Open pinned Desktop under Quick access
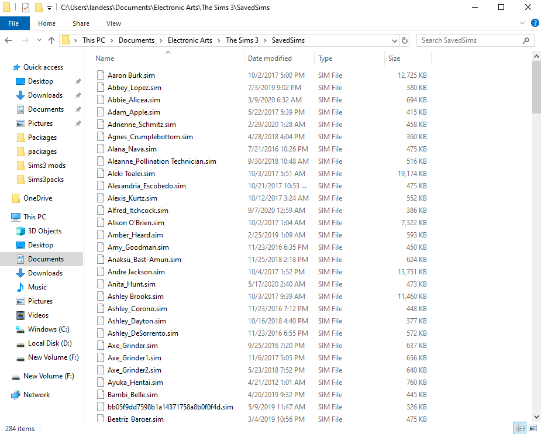The height and width of the screenshot is (434, 541). pyautogui.click(x=40, y=81)
